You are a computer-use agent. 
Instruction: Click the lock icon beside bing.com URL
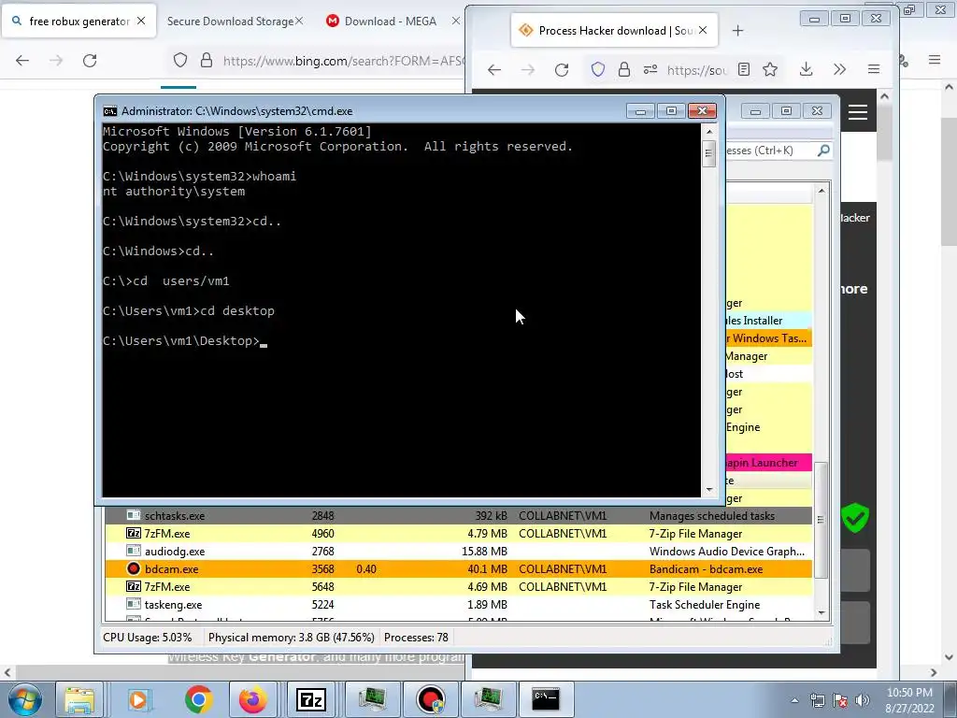[x=207, y=60]
